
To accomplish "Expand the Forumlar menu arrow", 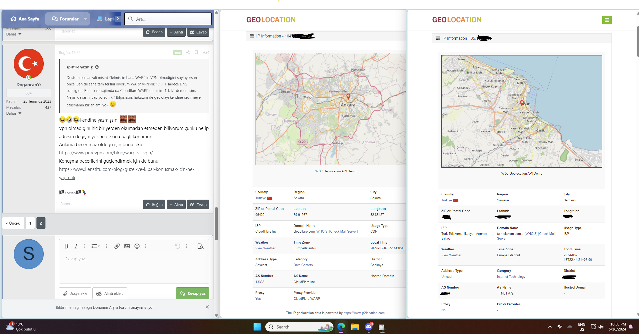I will point(85,19).
